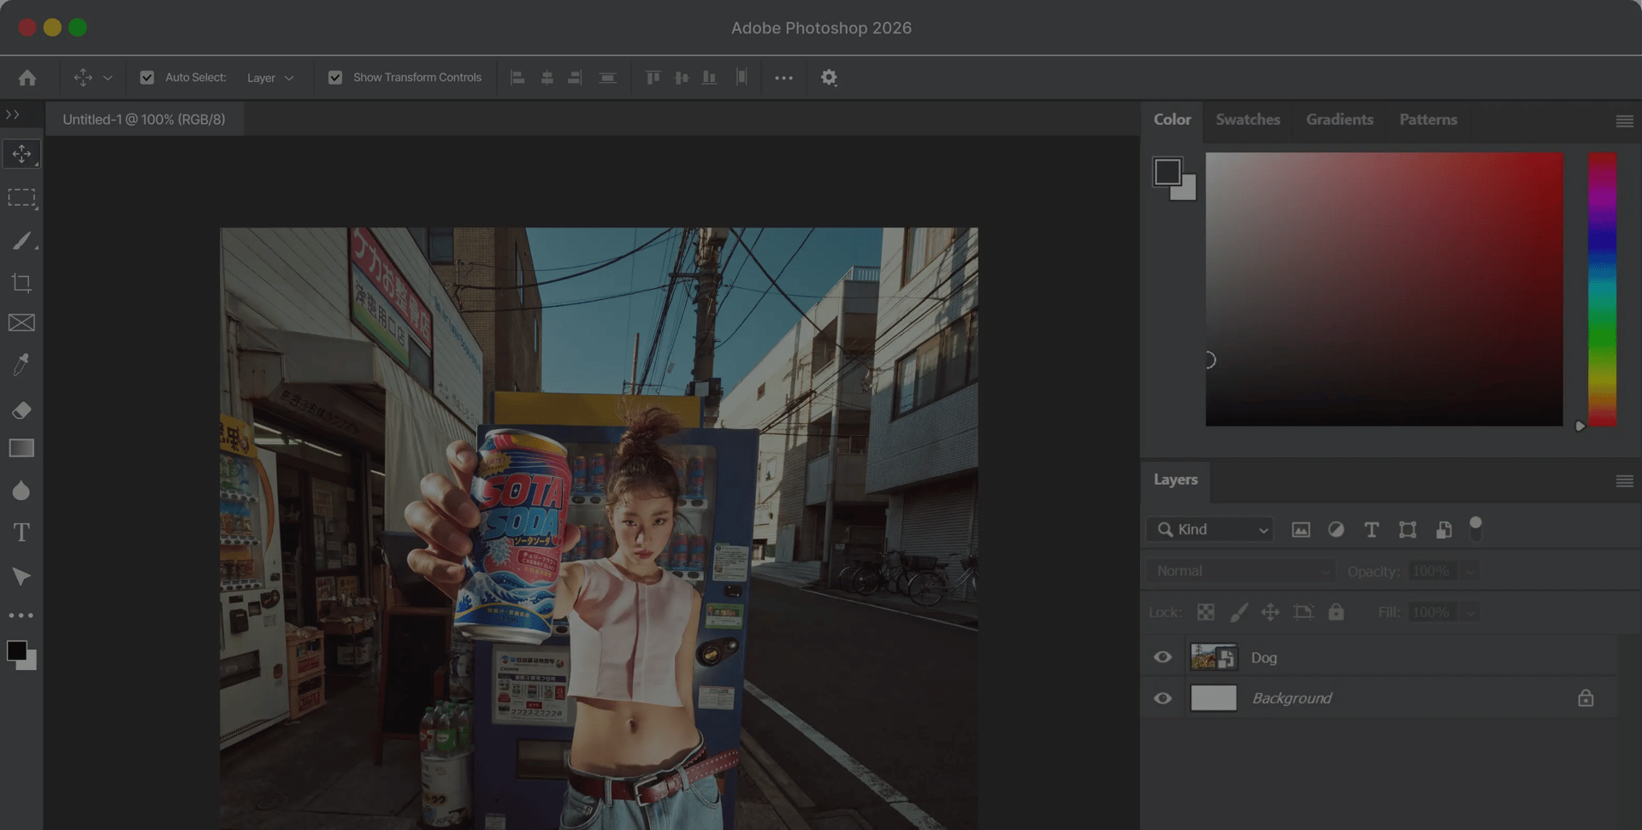Filter layers by type layers icon

click(1372, 530)
